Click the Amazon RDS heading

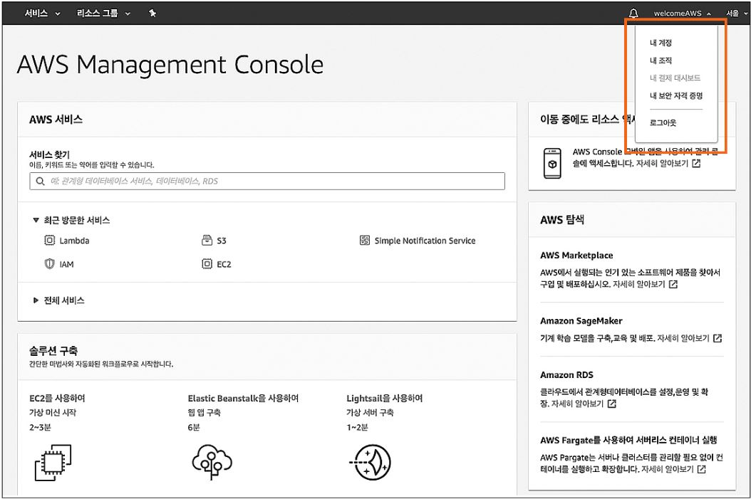566,375
